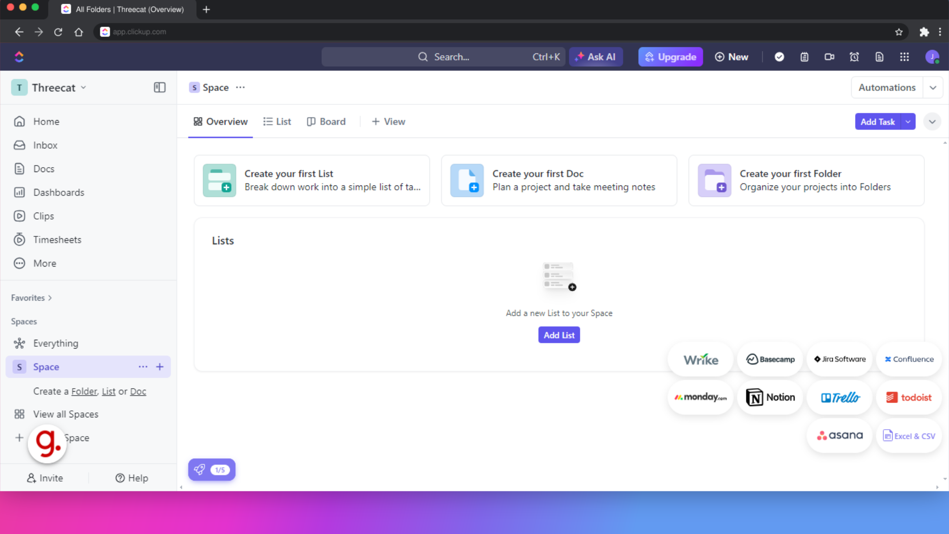Open a new browser tab
Viewport: 949px width, 534px height.
[207, 9]
